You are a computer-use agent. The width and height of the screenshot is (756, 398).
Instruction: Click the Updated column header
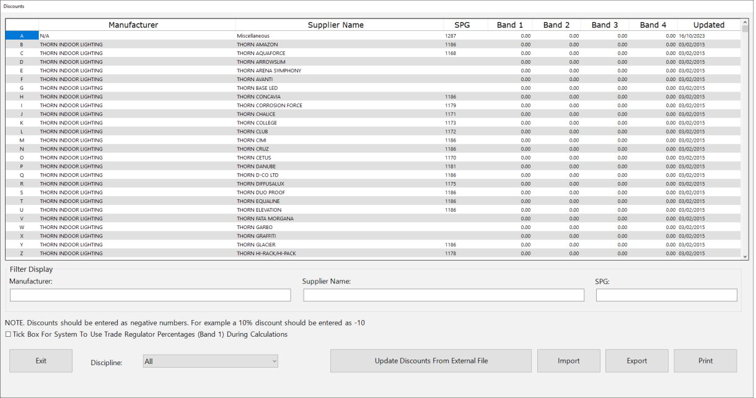[x=708, y=25]
